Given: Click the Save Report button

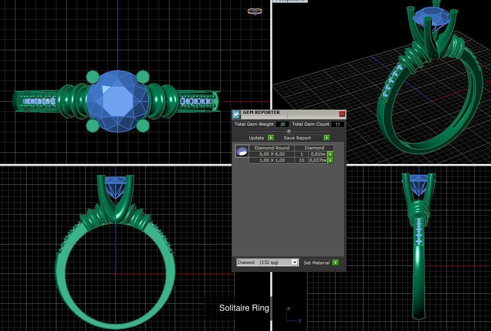Looking at the screenshot, I should coord(303,138).
